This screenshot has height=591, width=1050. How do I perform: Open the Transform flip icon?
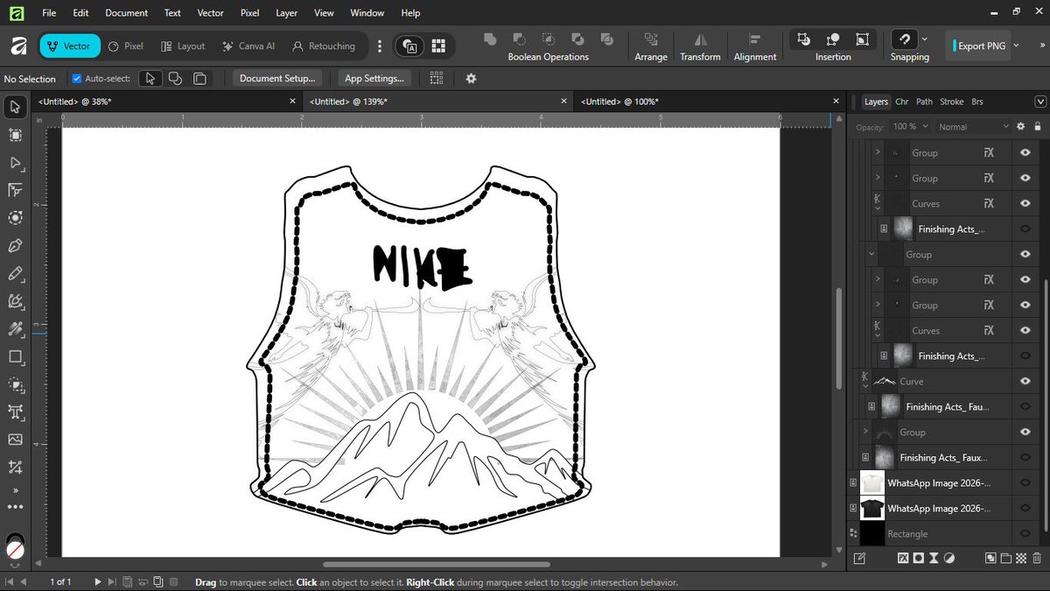tap(700, 39)
